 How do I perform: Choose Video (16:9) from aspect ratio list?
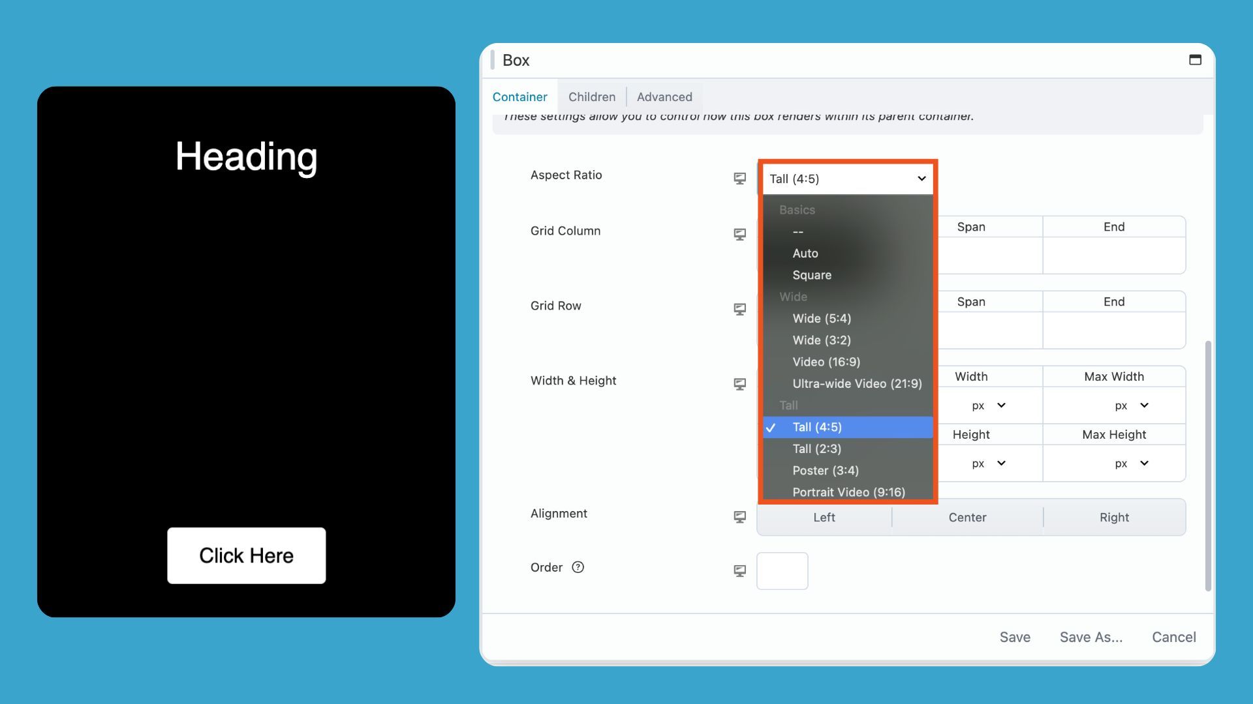coord(826,362)
